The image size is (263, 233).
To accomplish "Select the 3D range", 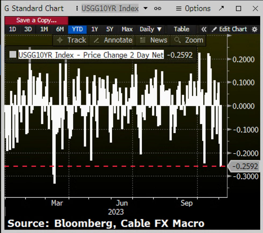I will pyautogui.click(x=28, y=29).
